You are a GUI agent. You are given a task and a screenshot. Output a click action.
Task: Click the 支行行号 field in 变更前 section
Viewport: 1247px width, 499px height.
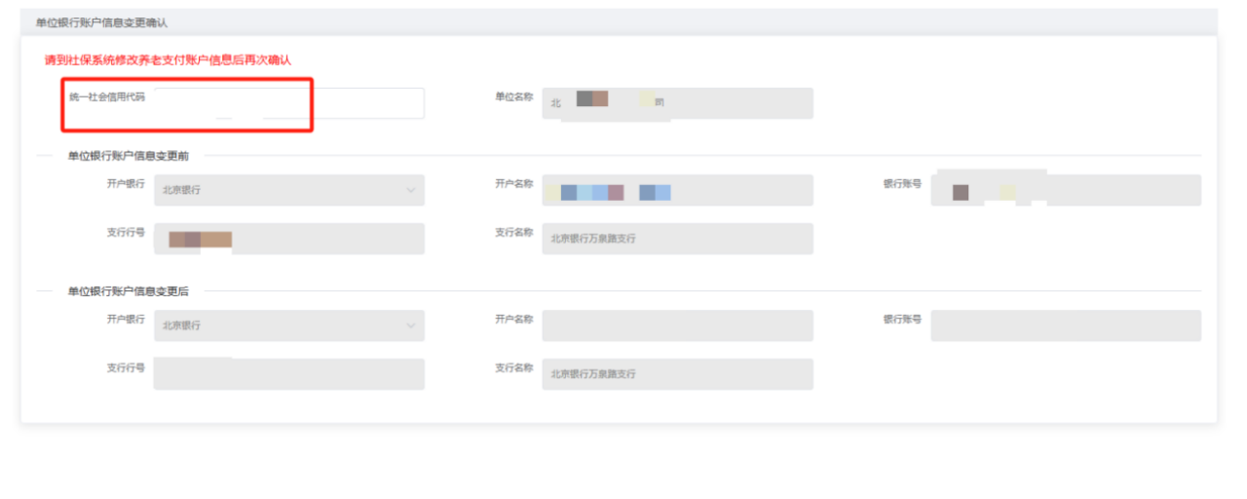click(x=288, y=239)
